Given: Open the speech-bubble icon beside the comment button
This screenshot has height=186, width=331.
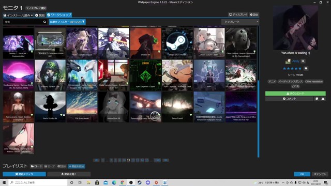Looking at the screenshot, I should [x=317, y=99].
